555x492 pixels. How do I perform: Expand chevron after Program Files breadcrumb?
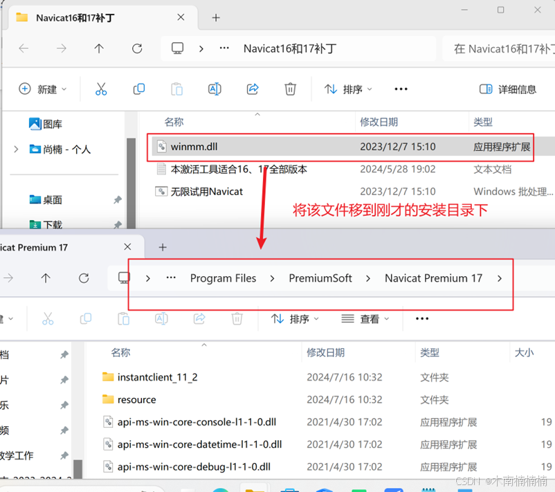(x=272, y=279)
